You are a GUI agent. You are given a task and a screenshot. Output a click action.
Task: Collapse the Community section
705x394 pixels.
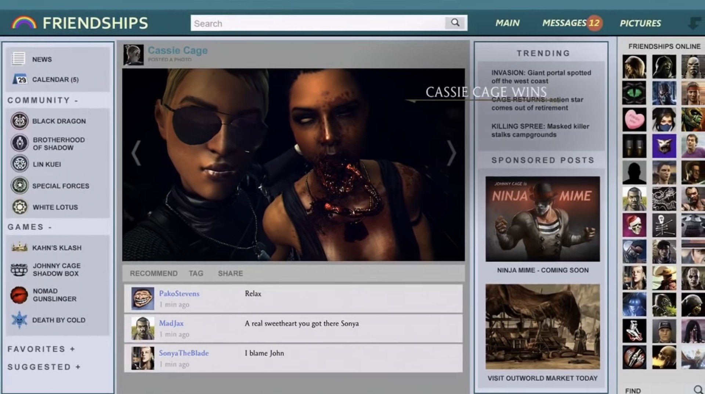pyautogui.click(x=76, y=101)
